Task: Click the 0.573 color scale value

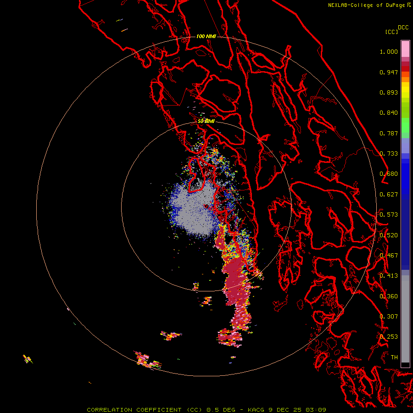Action: (x=389, y=215)
